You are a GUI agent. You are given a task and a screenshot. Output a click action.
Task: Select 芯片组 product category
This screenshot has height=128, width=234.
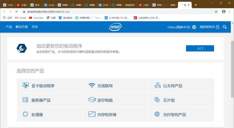coord(181,100)
